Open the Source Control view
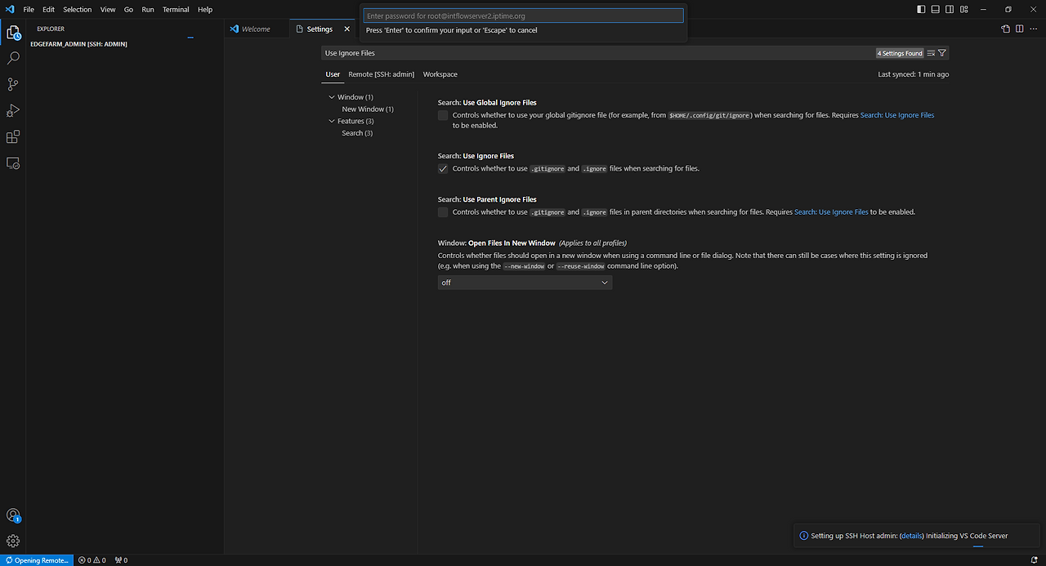The image size is (1046, 566). tap(12, 84)
